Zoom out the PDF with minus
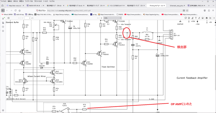 pos(98,18)
